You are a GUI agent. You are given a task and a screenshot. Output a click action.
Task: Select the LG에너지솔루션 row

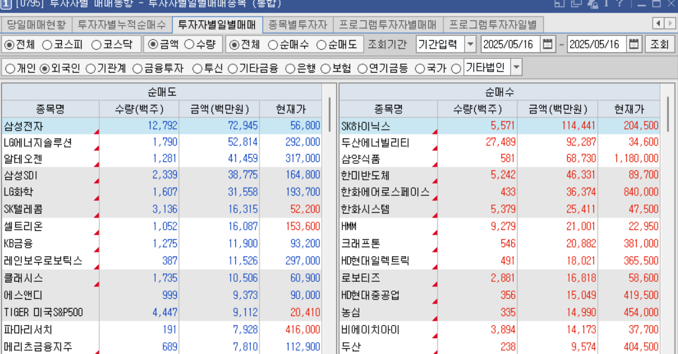pos(162,142)
